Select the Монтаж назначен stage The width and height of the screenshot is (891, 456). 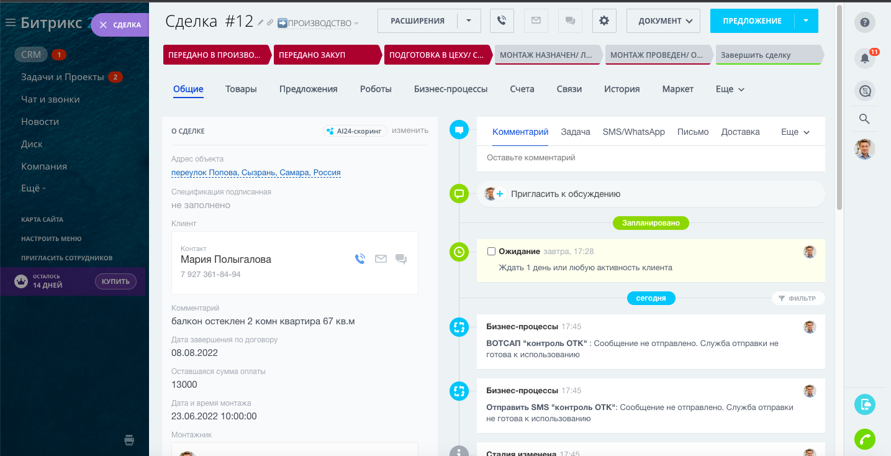point(548,55)
